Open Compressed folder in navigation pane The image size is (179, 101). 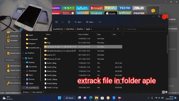[x=32, y=39]
